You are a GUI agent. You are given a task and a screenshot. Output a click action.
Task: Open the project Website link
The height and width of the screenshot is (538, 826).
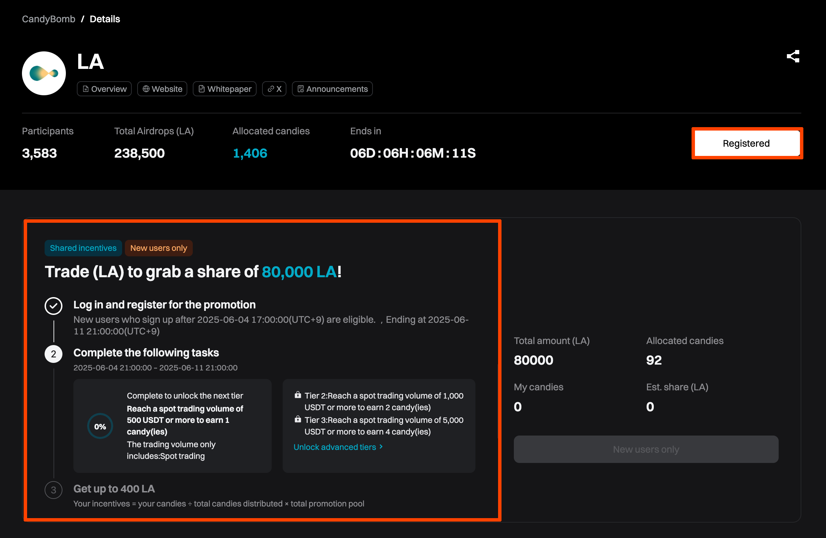pos(162,89)
